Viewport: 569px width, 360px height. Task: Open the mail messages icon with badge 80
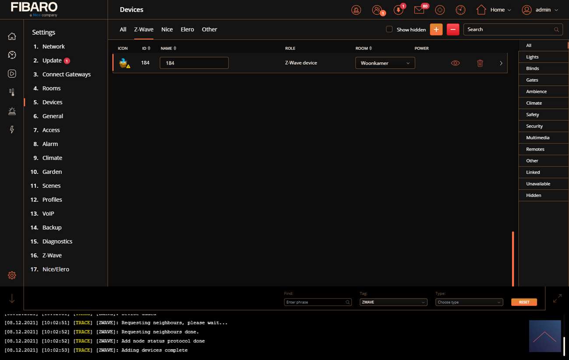tap(419, 10)
